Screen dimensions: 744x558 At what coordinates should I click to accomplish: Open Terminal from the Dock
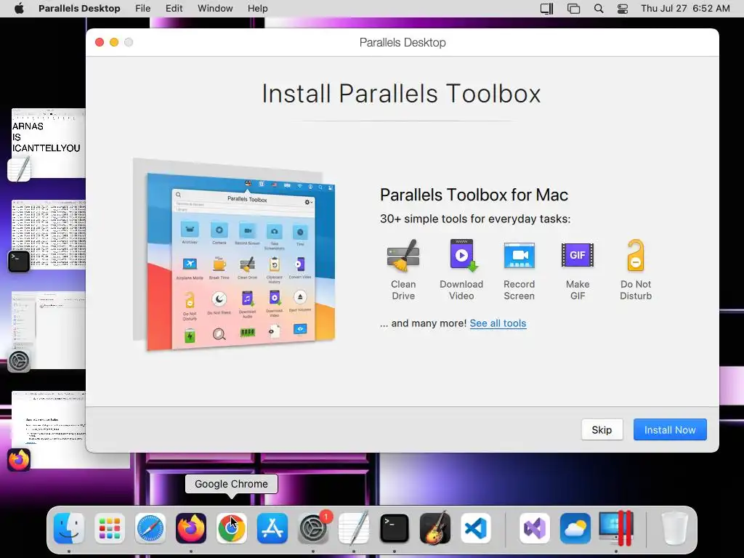click(395, 528)
